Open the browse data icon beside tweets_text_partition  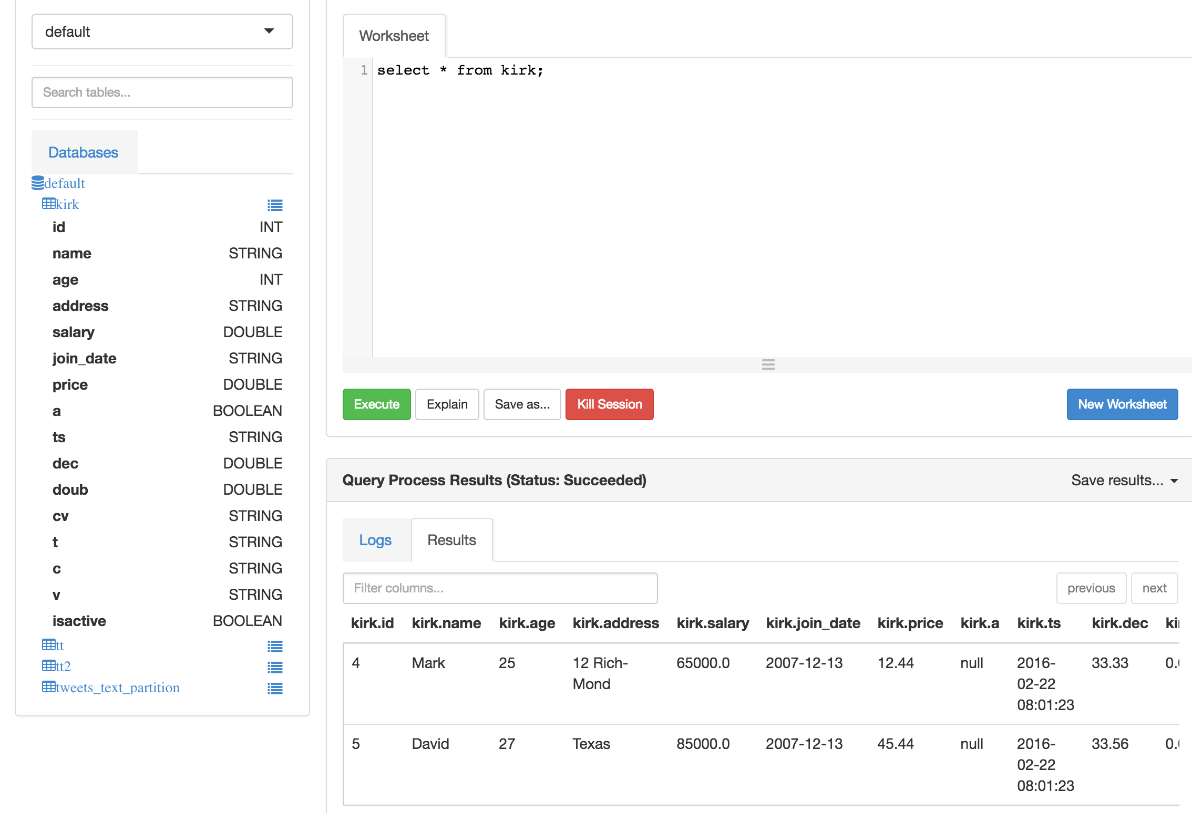click(x=275, y=688)
